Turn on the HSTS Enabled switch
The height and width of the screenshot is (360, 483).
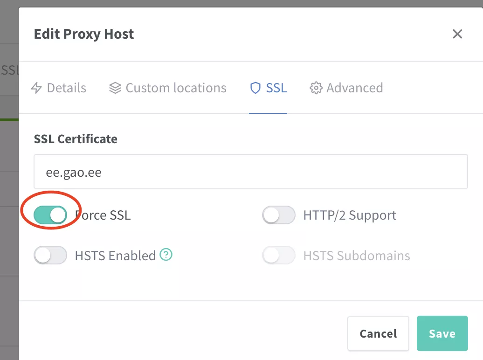coord(50,256)
